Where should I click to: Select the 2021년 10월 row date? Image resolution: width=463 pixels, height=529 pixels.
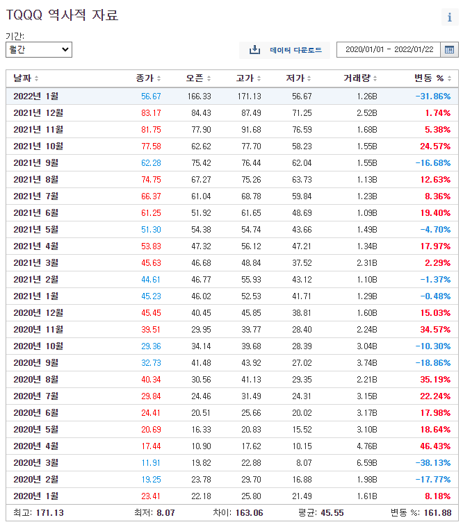click(38, 146)
